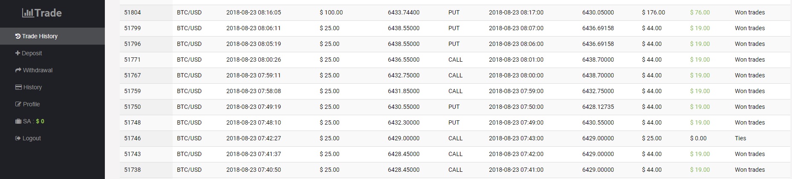Click the clock icon beside Trade History
Screen dimensions: 792x179
pos(17,36)
